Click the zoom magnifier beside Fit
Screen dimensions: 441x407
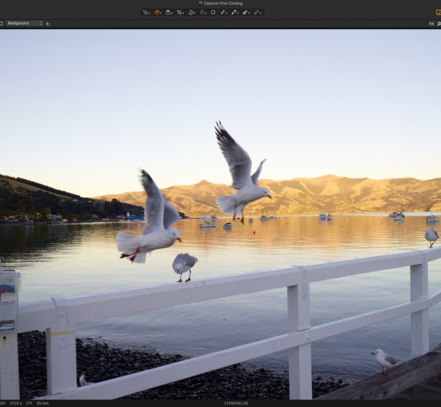coord(439,24)
